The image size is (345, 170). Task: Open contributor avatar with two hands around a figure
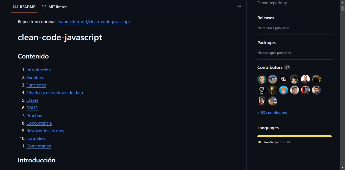(284, 79)
